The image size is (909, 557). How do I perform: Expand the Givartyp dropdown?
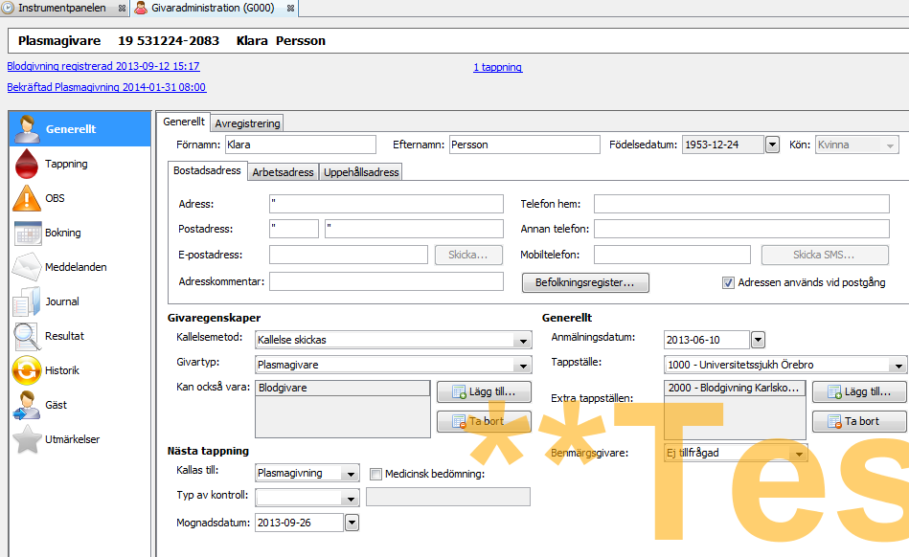[523, 365]
